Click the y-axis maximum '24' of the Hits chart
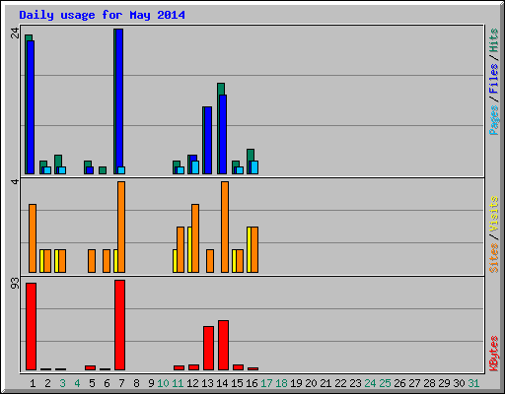This screenshot has width=505, height=394. tap(15, 33)
